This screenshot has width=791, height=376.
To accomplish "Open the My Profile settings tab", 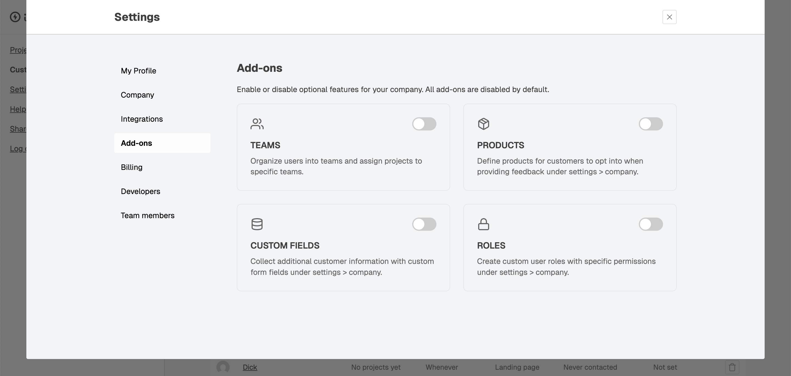I will click(138, 71).
